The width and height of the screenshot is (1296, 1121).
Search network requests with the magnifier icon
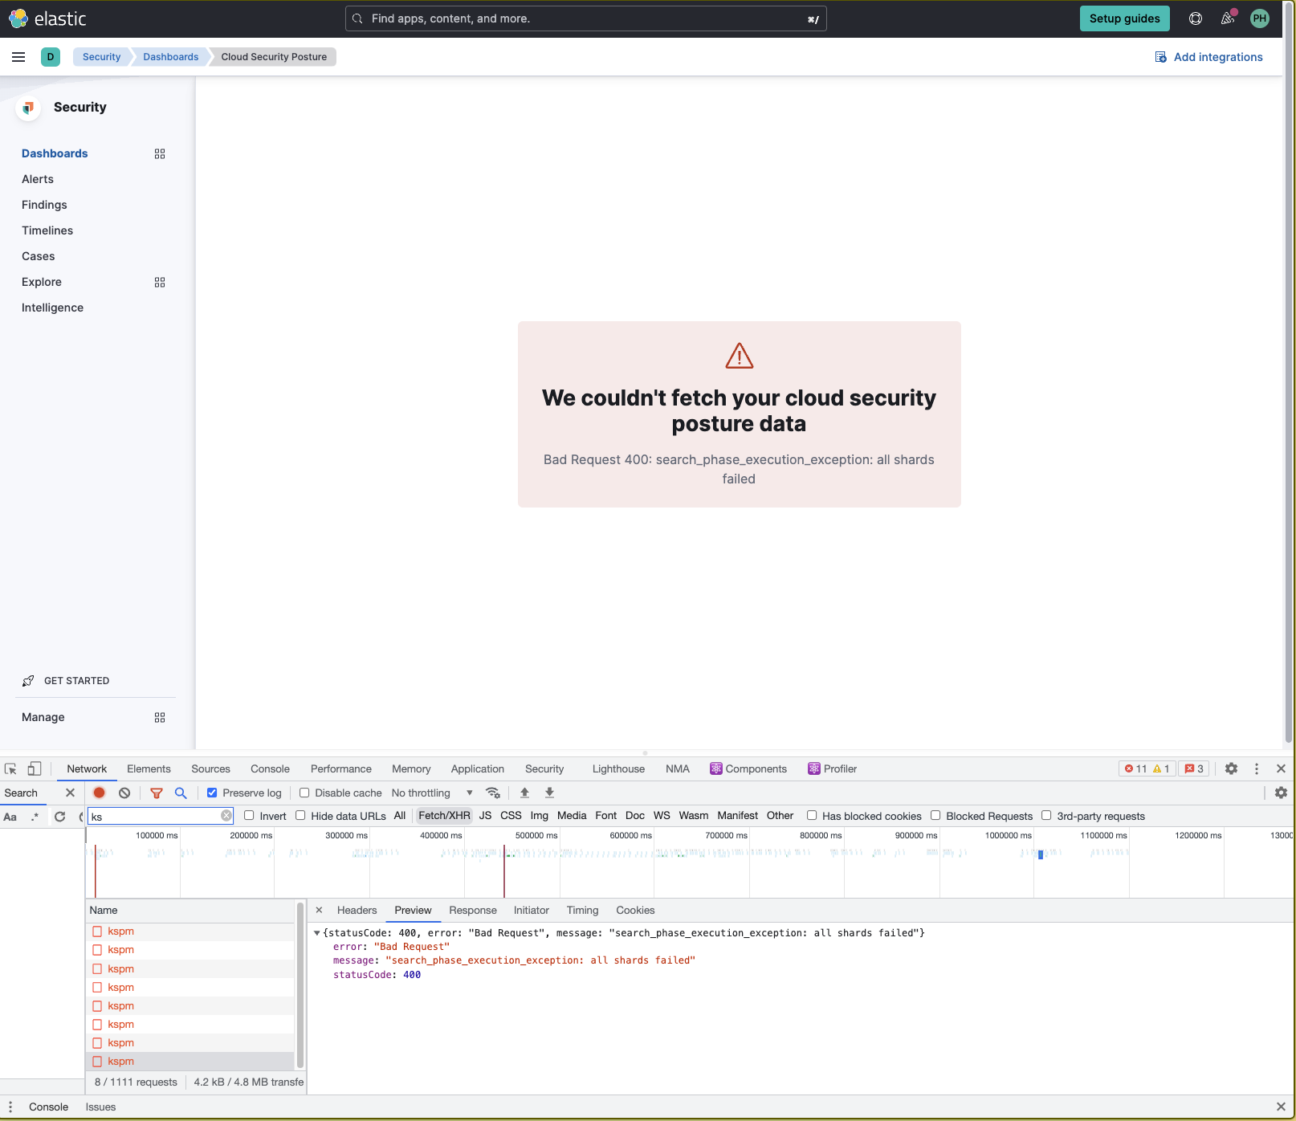[x=180, y=793]
